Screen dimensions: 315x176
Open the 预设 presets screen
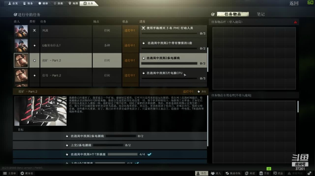[x=250, y=173]
